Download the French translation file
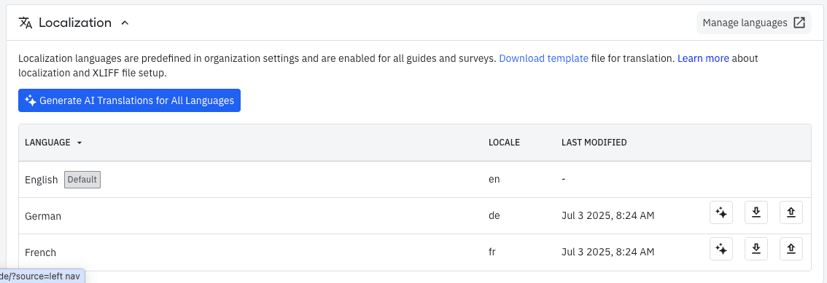This screenshot has width=827, height=283. [x=756, y=249]
